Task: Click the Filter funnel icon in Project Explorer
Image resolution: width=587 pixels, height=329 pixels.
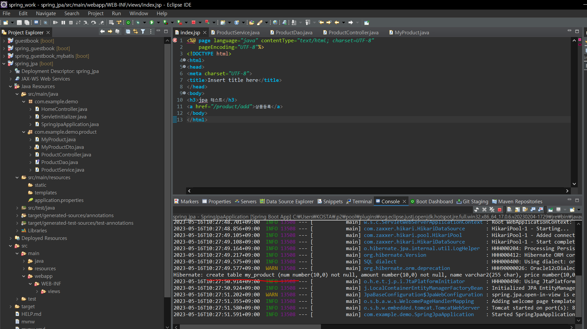Action: pos(143,32)
